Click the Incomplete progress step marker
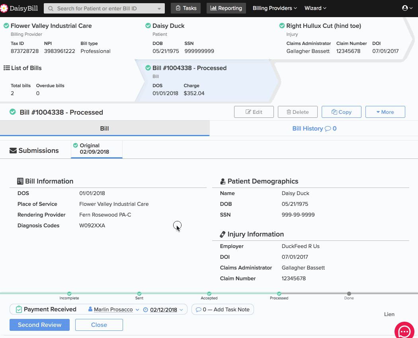 [69, 293]
